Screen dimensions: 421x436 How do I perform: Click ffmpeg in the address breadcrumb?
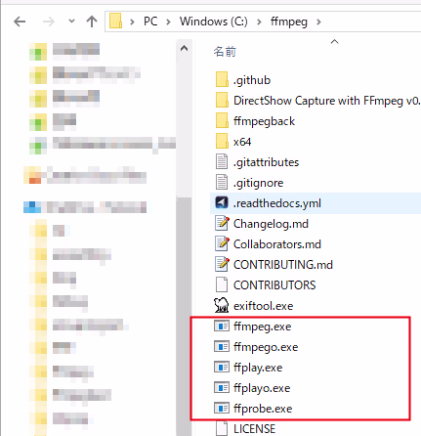289,22
